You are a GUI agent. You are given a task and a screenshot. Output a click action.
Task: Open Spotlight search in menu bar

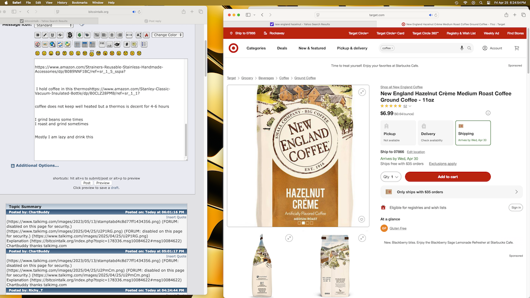[481, 3]
